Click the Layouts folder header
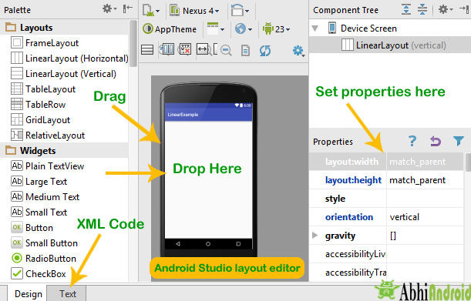Image resolution: width=471 pixels, height=301 pixels. click(65, 28)
